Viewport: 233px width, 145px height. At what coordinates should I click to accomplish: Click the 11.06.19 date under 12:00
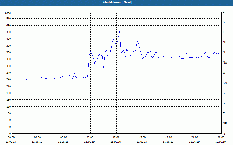pyautogui.click(x=116, y=142)
